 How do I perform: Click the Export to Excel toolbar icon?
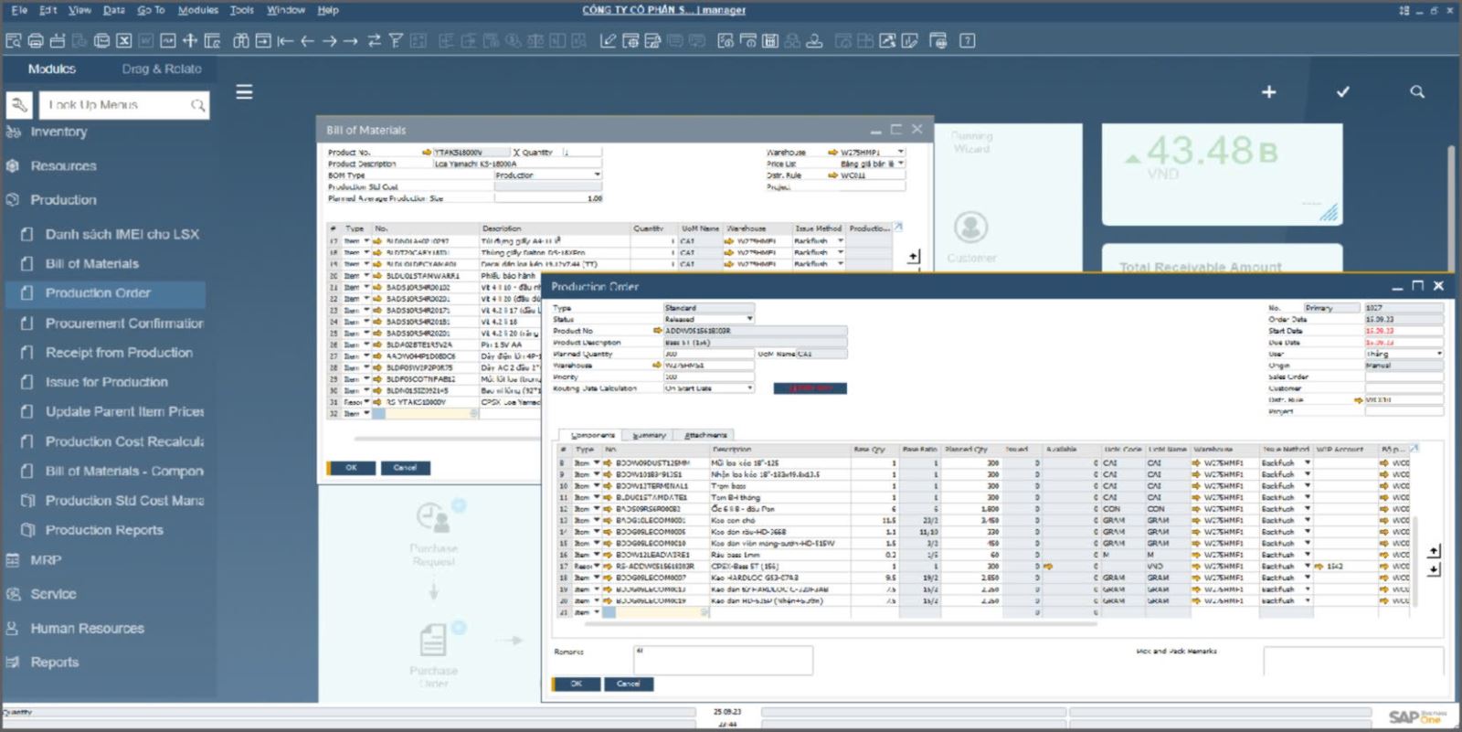pyautogui.click(x=124, y=40)
